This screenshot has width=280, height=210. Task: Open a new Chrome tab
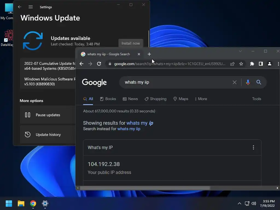click(x=149, y=54)
